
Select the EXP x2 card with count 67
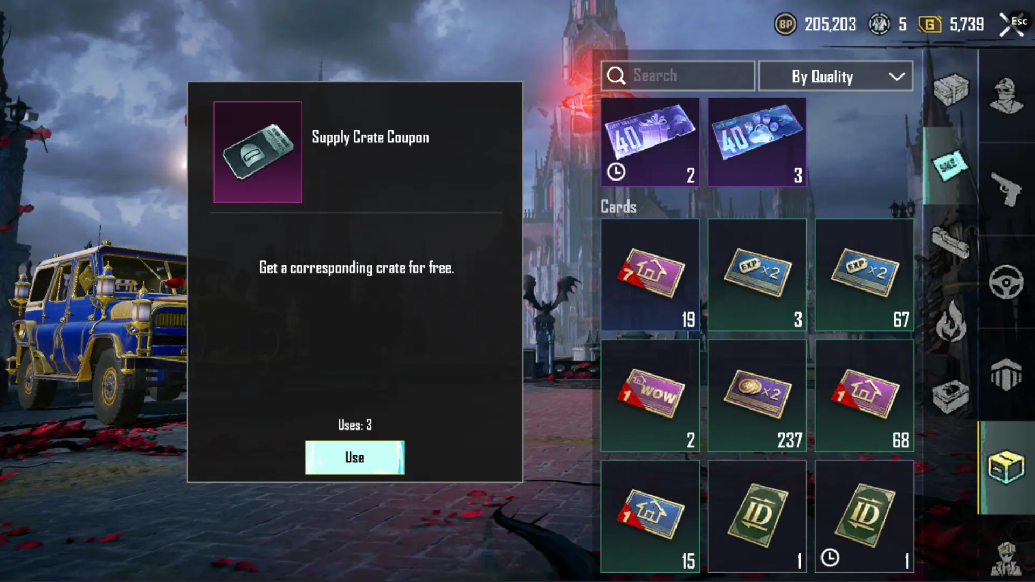point(864,275)
